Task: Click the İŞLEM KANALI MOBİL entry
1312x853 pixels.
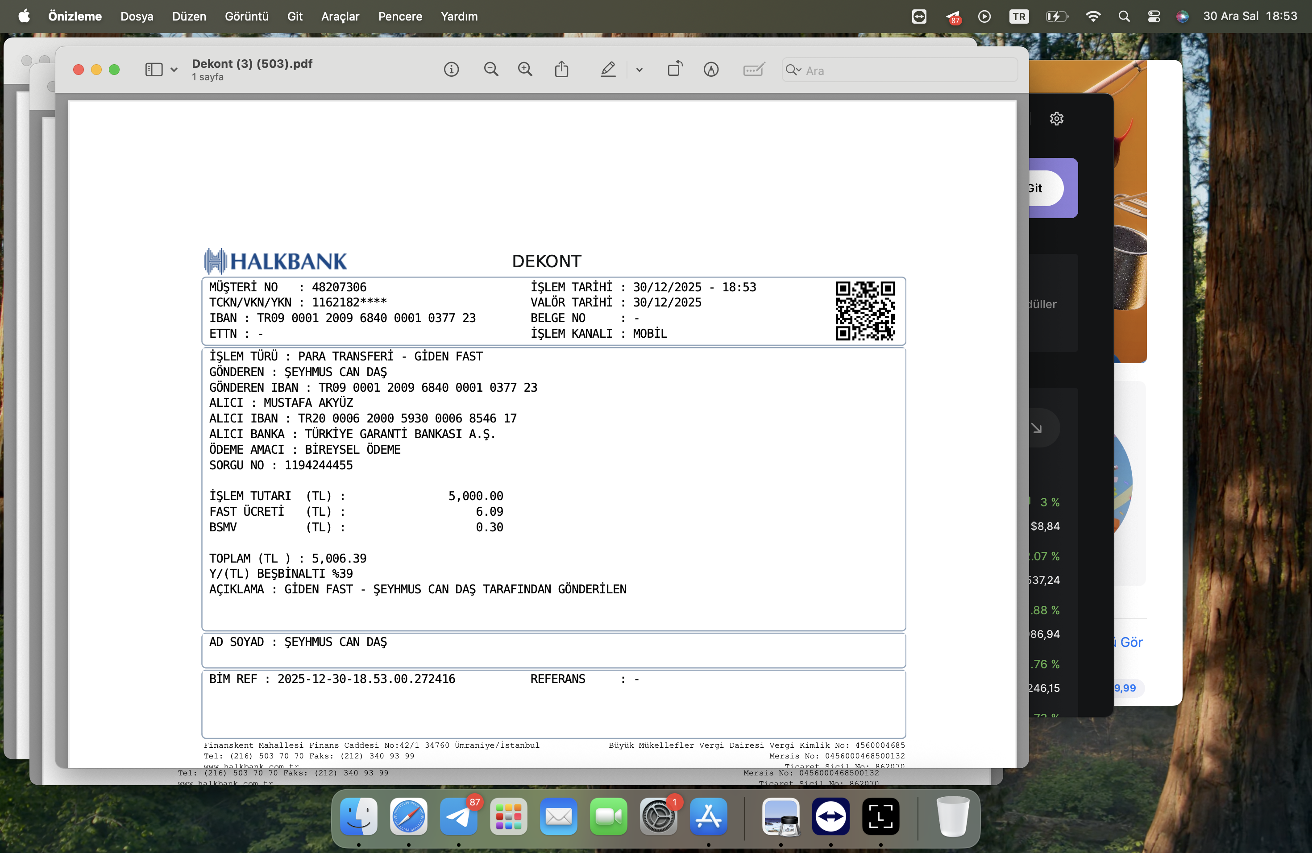Action: point(599,333)
